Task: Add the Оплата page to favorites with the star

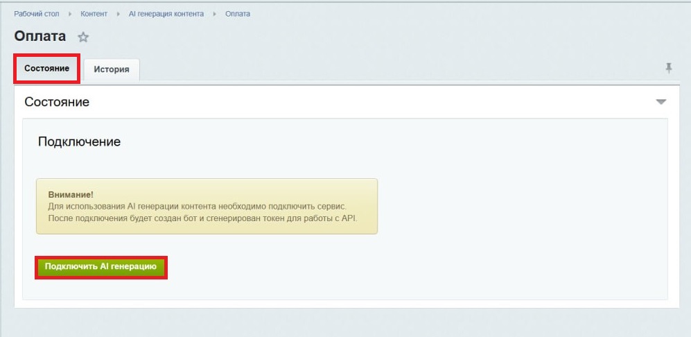Action: coord(83,37)
